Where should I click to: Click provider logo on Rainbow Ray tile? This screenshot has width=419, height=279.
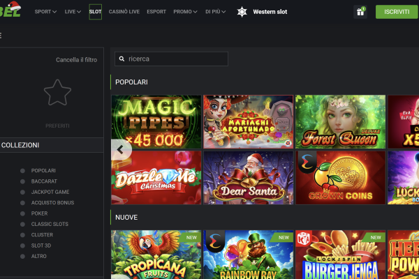(x=215, y=241)
